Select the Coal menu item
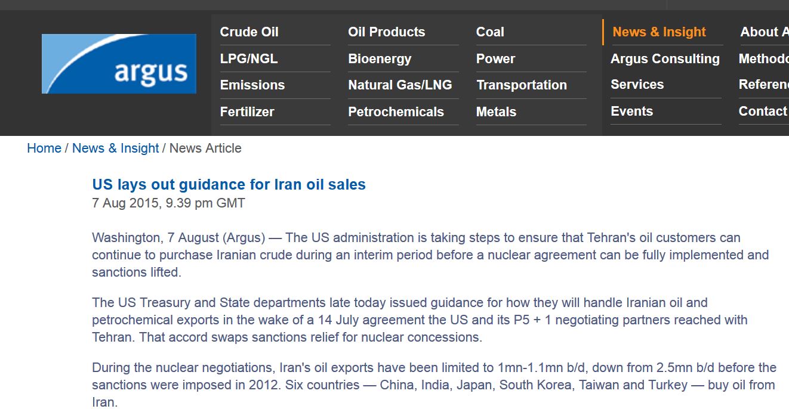The image size is (789, 409). (x=490, y=32)
